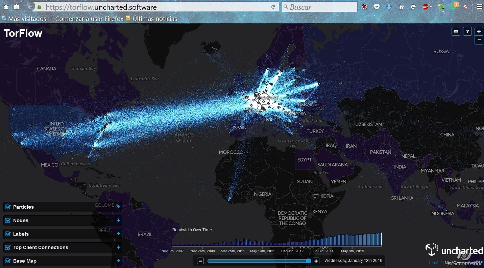The width and height of the screenshot is (484, 268).
Task: Expand Top Client Connections options
Action: 119,247
